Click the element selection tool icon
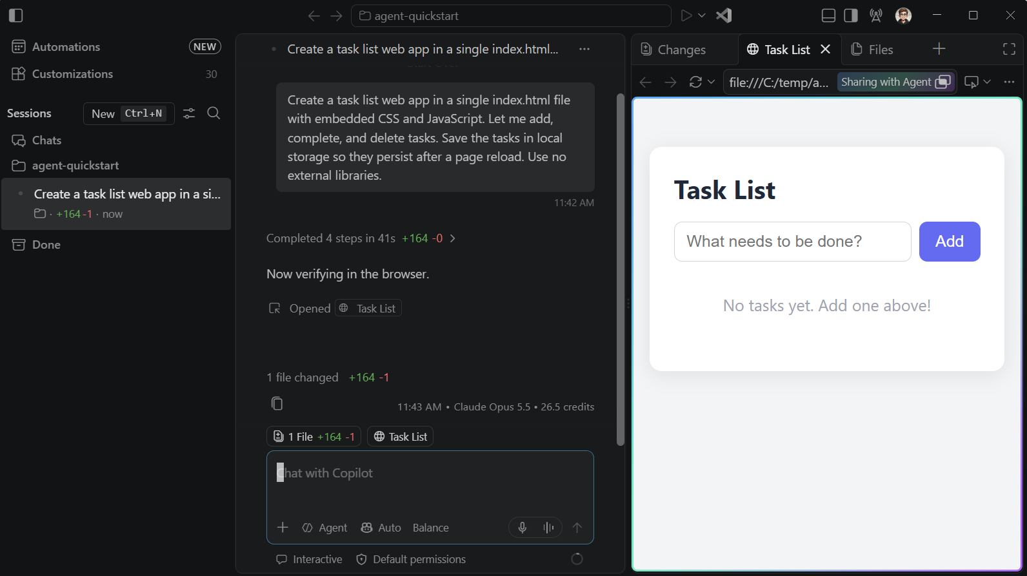The height and width of the screenshot is (576, 1027). [971, 82]
